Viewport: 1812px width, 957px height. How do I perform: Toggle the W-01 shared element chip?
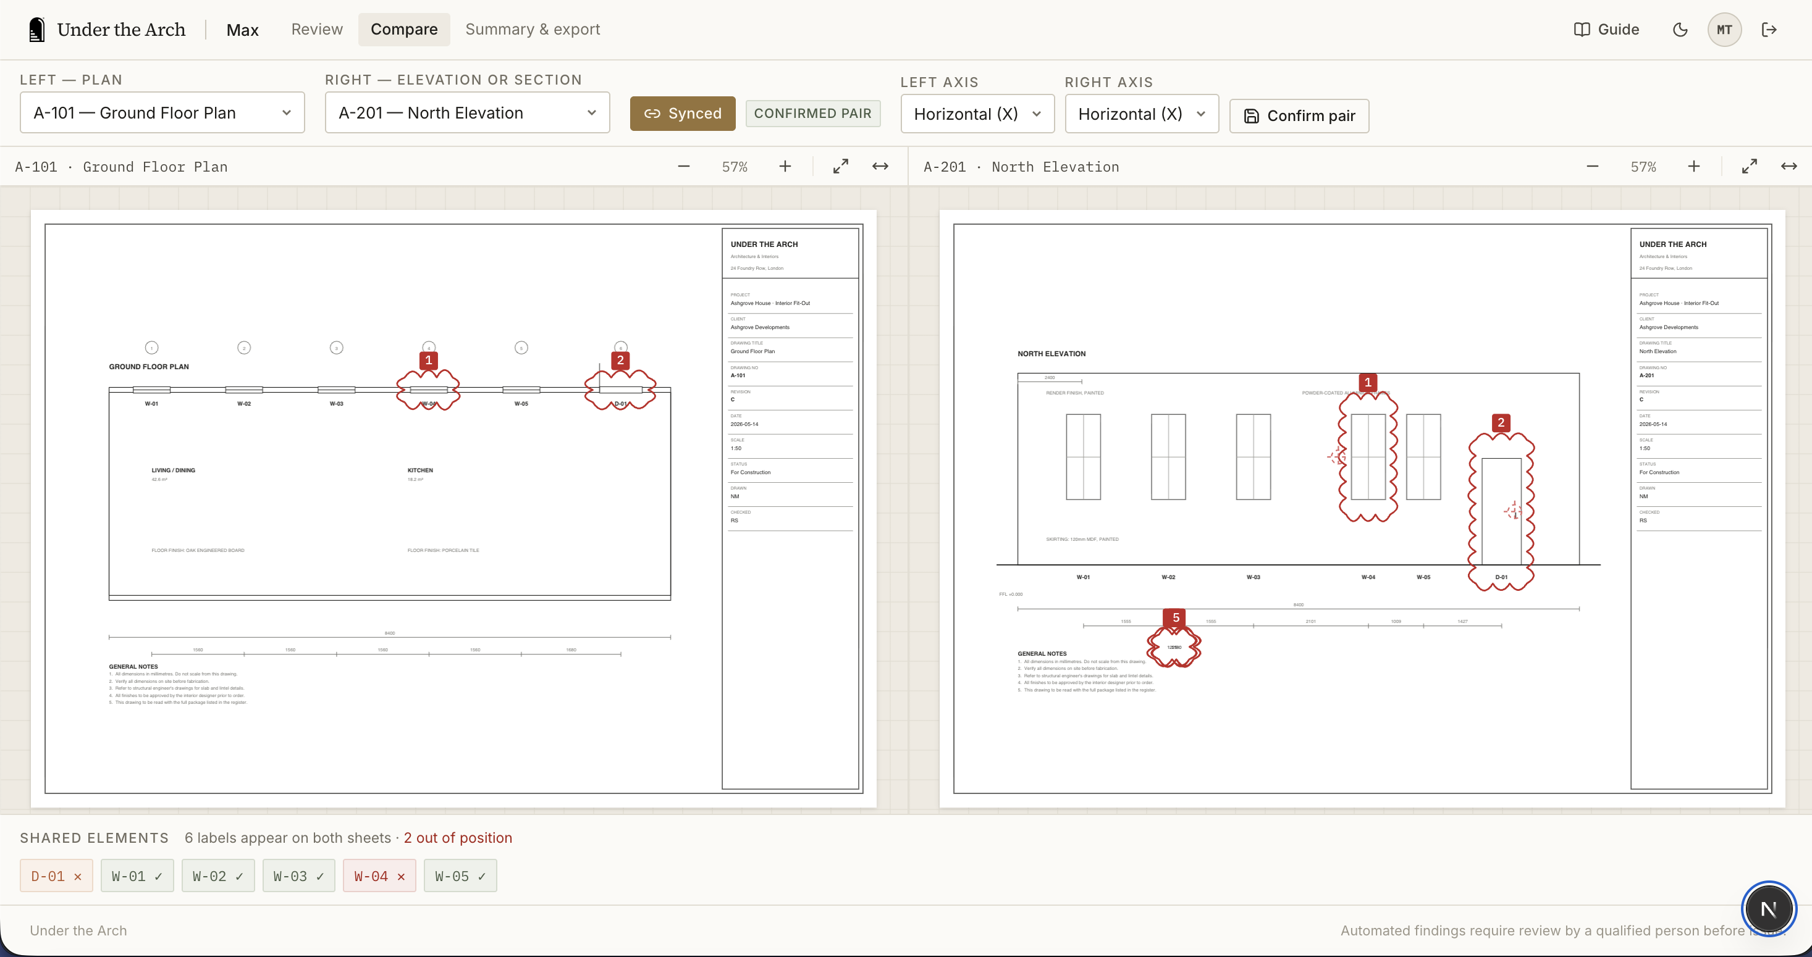coord(137,876)
